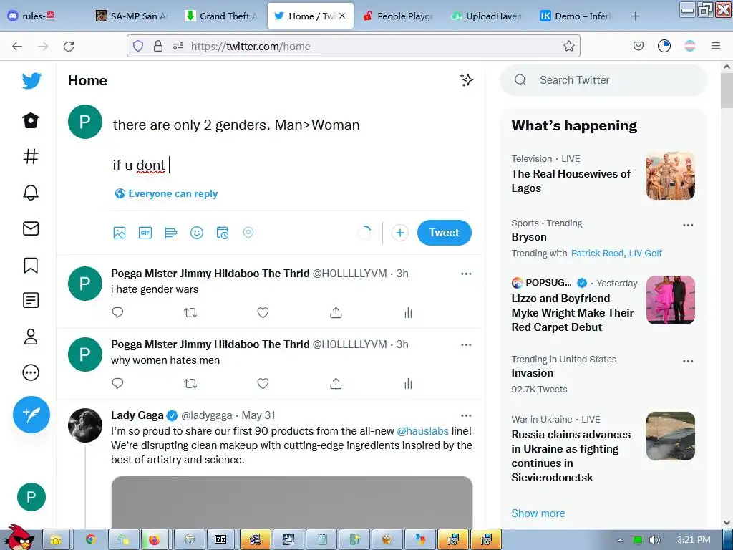This screenshot has height=550, width=733.
Task: Open Patrick Reed trending link
Action: click(597, 253)
